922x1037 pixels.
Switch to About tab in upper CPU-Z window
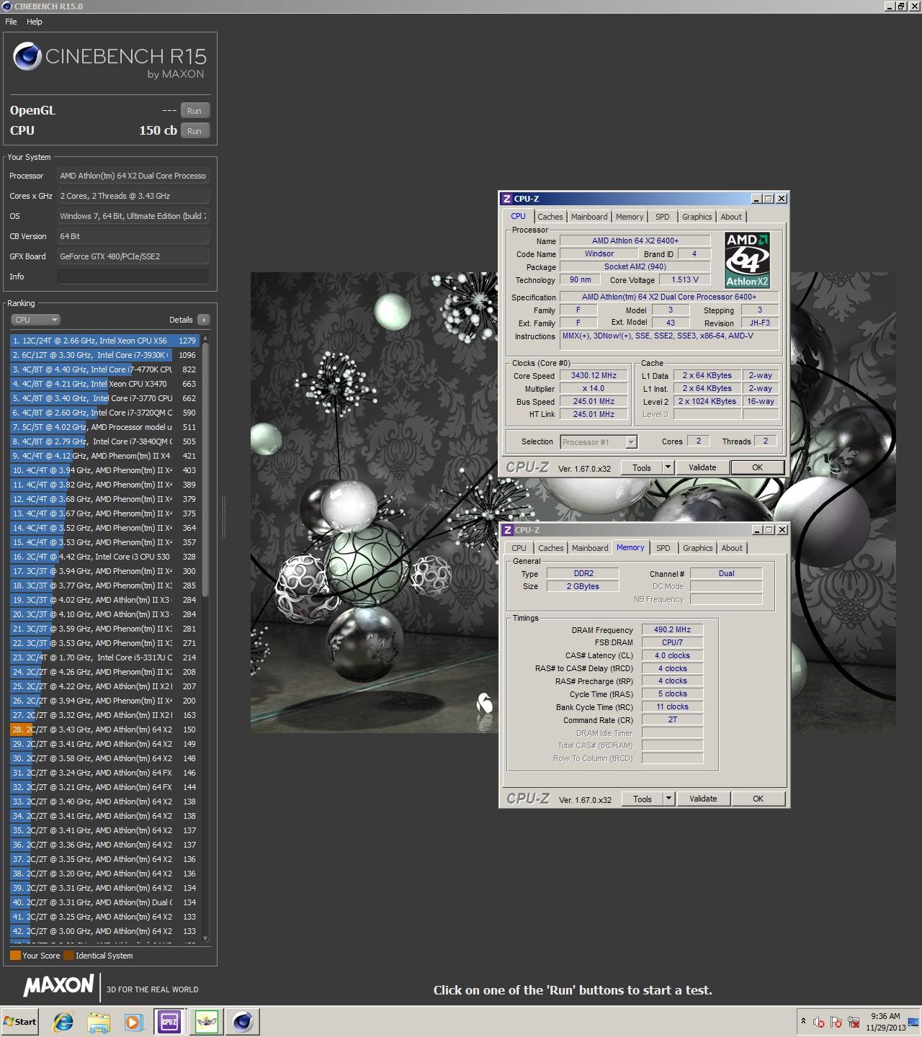(x=731, y=217)
